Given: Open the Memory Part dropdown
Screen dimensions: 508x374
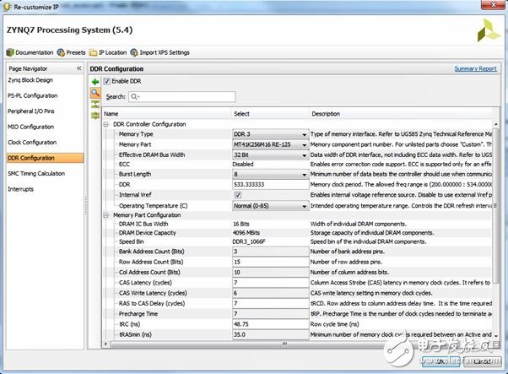Looking at the screenshot, I should (304, 144).
